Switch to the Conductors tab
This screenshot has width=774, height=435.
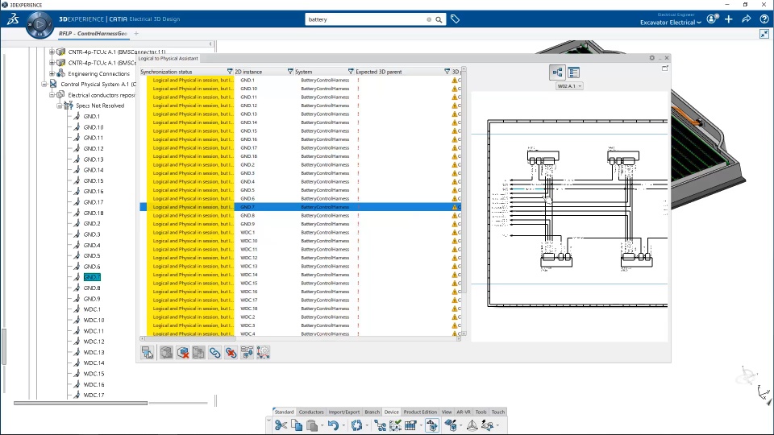pyautogui.click(x=311, y=412)
